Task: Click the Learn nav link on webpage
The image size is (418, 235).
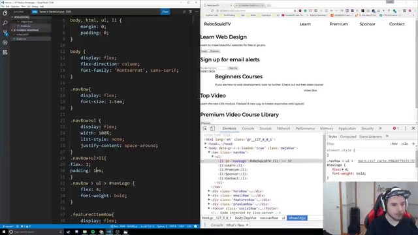Action: point(305,24)
